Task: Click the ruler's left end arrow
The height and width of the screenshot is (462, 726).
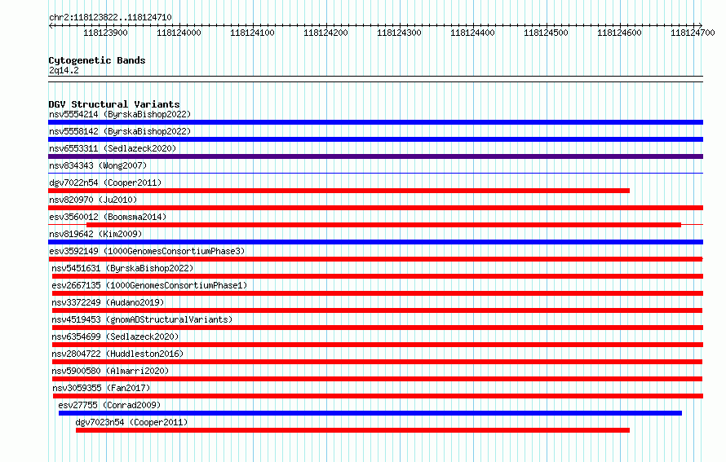Action: click(x=51, y=25)
